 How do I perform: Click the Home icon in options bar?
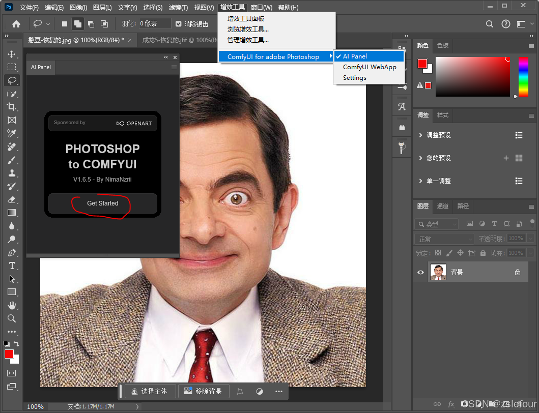point(16,24)
